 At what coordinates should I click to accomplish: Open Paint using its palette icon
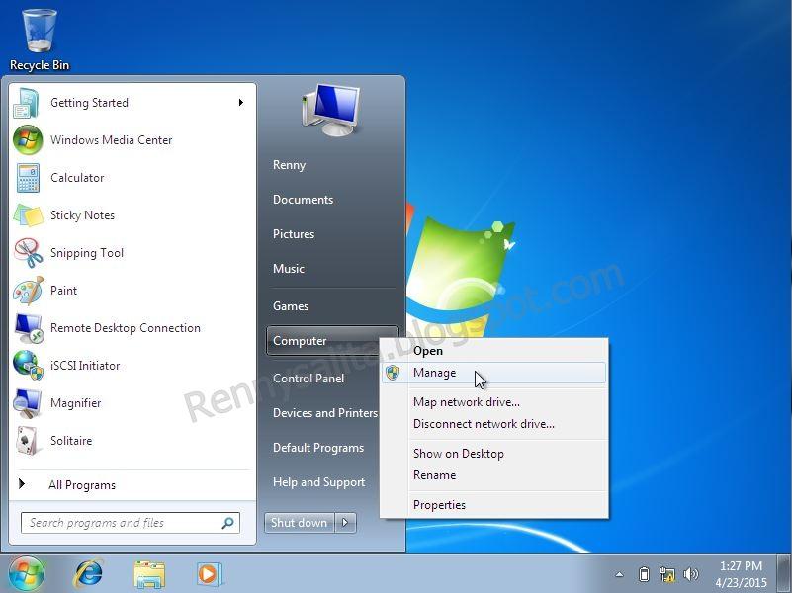point(28,291)
